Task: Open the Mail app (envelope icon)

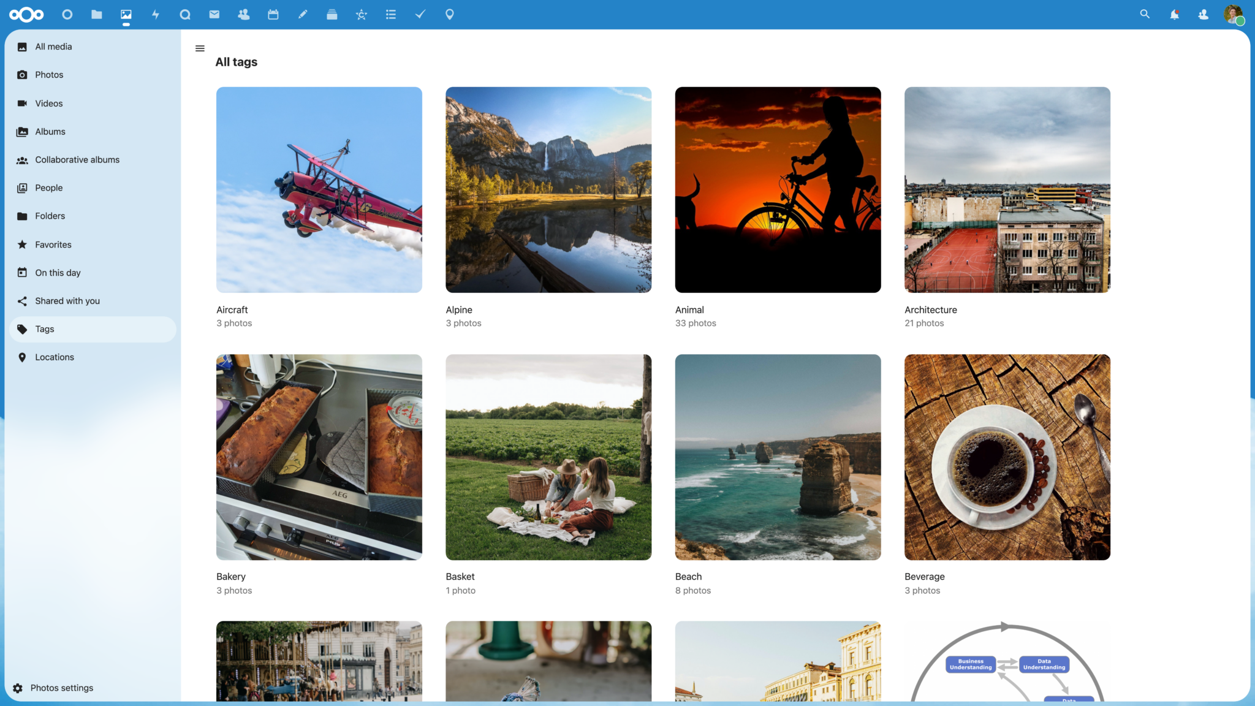Action: click(x=214, y=14)
